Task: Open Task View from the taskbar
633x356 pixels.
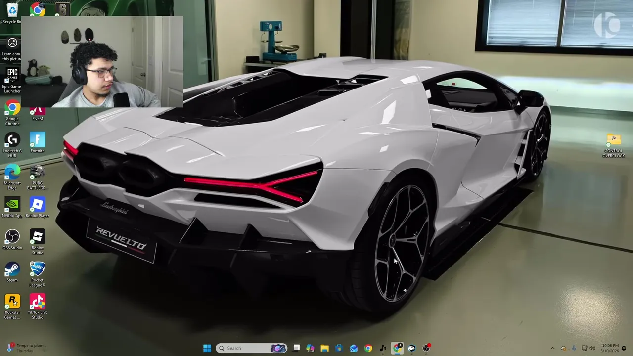Action: pyautogui.click(x=296, y=348)
